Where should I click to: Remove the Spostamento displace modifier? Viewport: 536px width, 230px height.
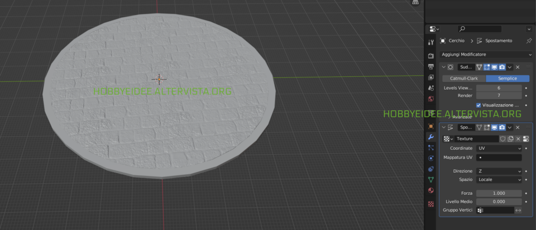(x=518, y=128)
